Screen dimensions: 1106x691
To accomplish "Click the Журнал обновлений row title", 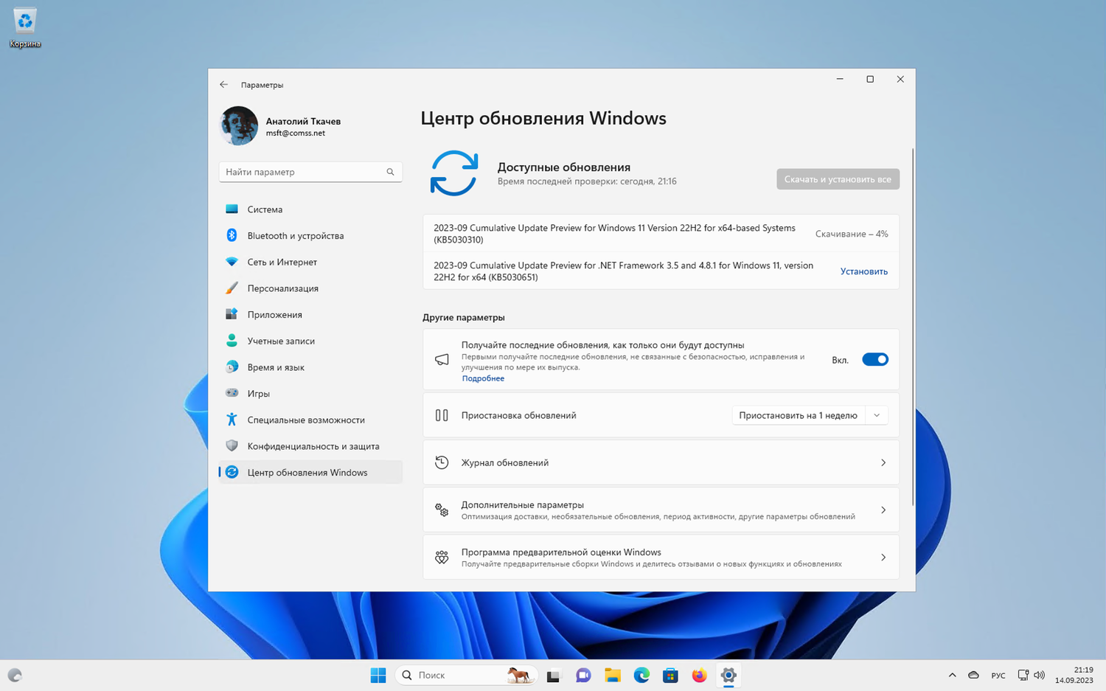I will pyautogui.click(x=505, y=462).
